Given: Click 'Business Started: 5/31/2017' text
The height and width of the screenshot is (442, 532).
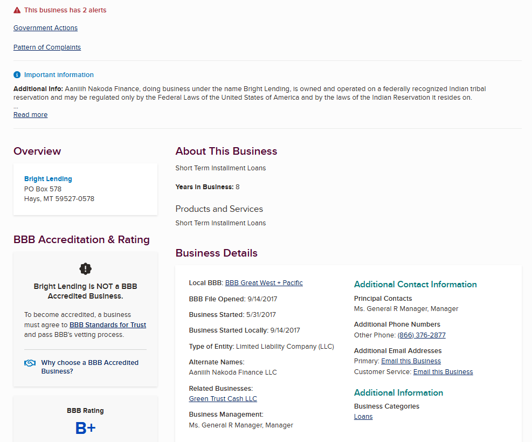Looking at the screenshot, I should (x=232, y=314).
